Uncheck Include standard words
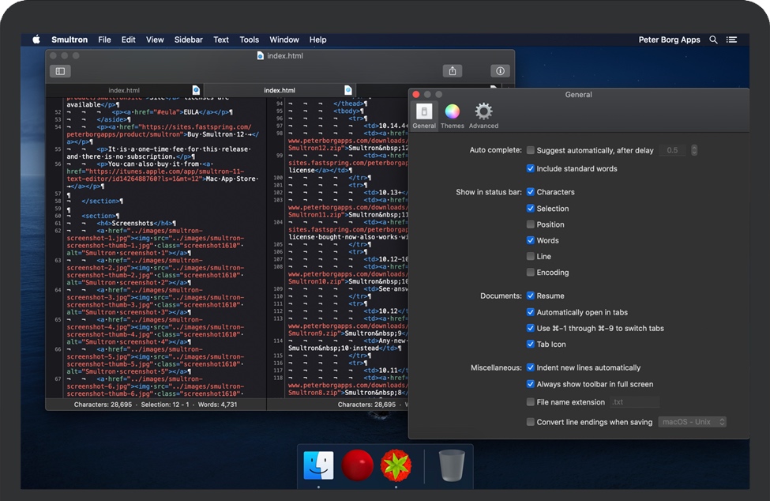Image resolution: width=770 pixels, height=501 pixels. coord(531,168)
